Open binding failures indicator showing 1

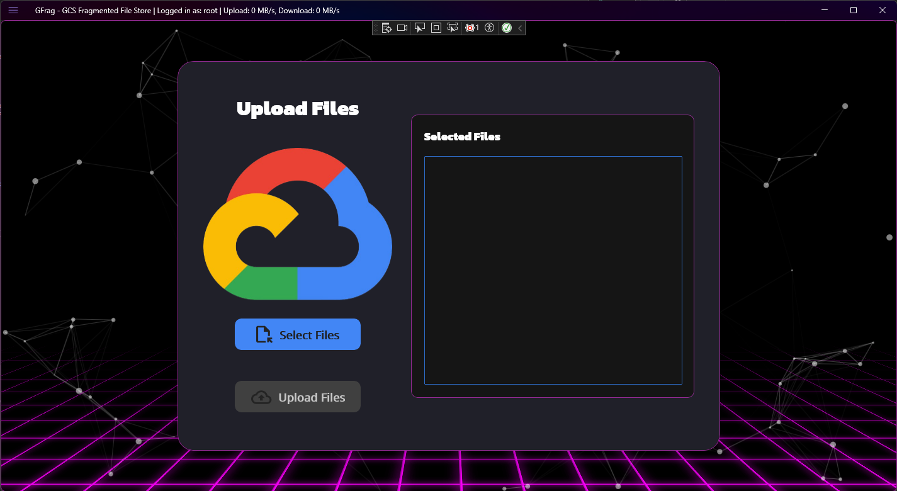[x=471, y=28]
